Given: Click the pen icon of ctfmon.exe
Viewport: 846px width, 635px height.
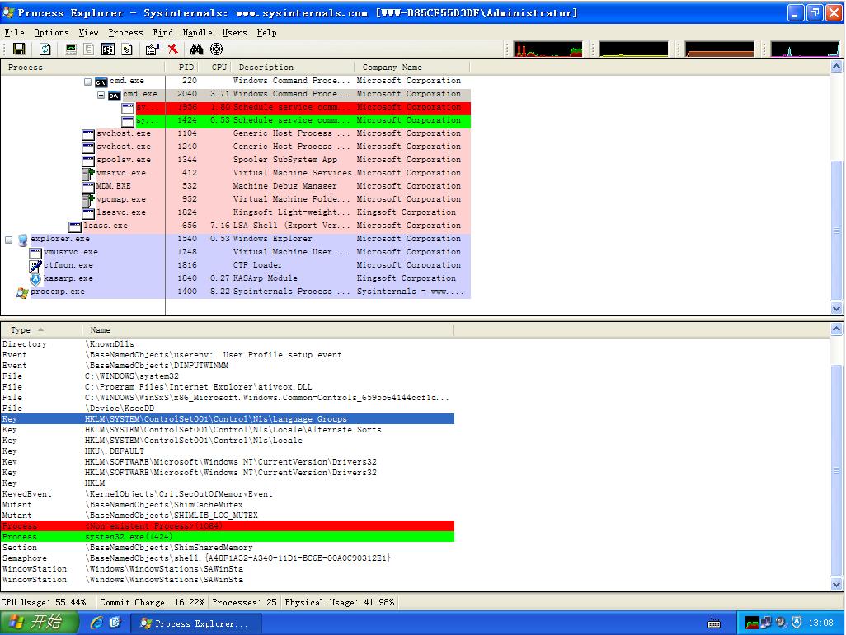Looking at the screenshot, I should [x=35, y=266].
